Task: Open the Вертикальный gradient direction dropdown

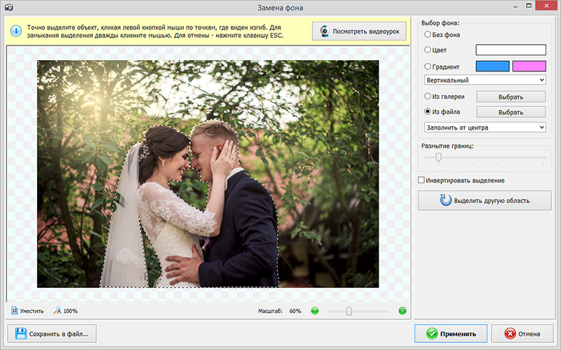Action: click(485, 80)
